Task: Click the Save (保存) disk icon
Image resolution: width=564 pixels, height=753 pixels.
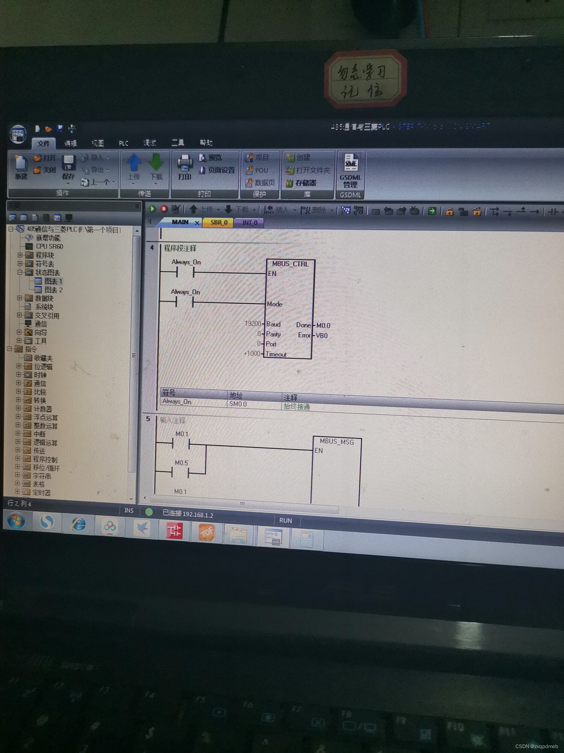Action: (68, 164)
